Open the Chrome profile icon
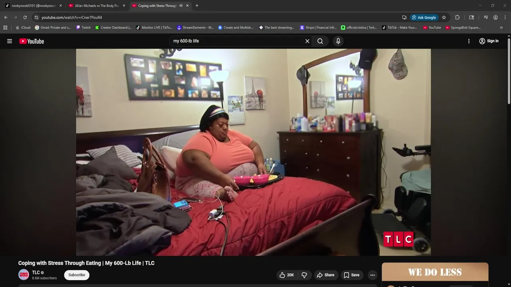Viewport: 511px width, 287px height. click(495, 18)
